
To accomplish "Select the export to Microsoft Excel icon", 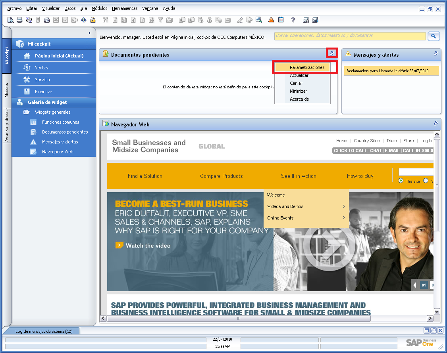I will (x=56, y=20).
